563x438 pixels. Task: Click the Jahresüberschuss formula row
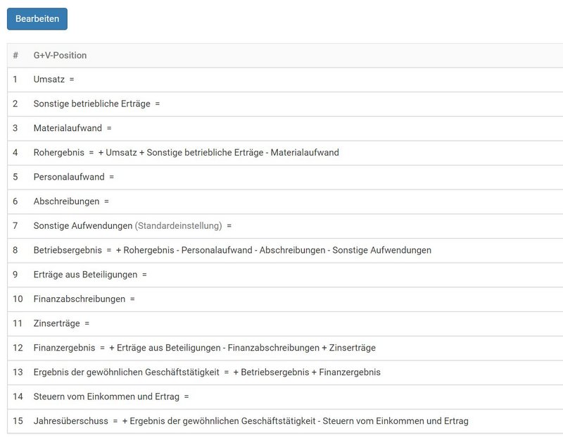[251, 421]
